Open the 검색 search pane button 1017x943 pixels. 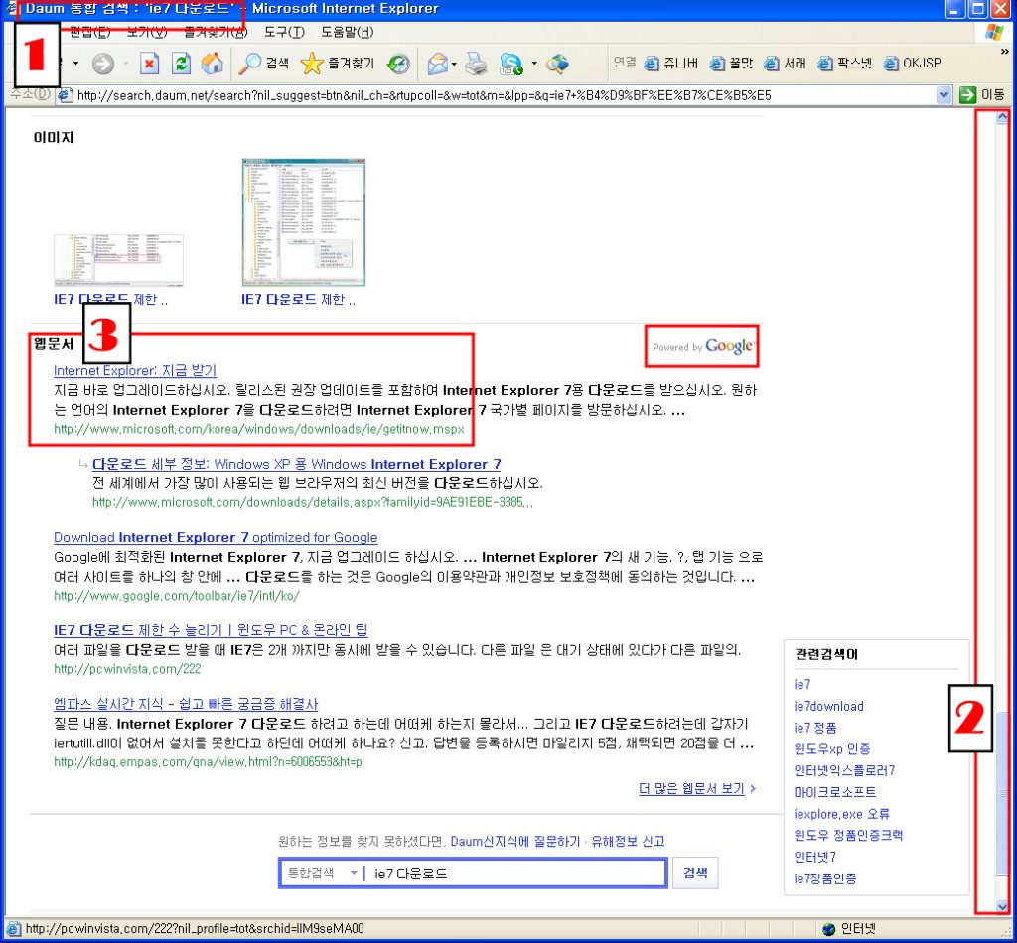tap(264, 63)
